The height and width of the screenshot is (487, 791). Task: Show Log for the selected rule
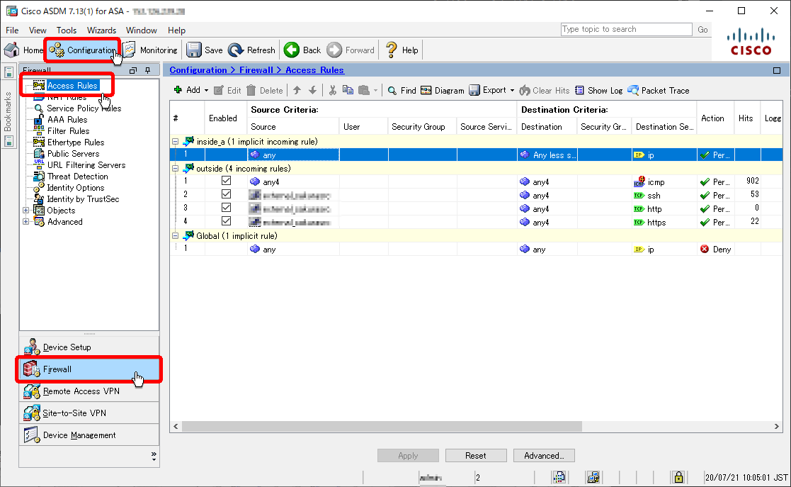pyautogui.click(x=599, y=91)
